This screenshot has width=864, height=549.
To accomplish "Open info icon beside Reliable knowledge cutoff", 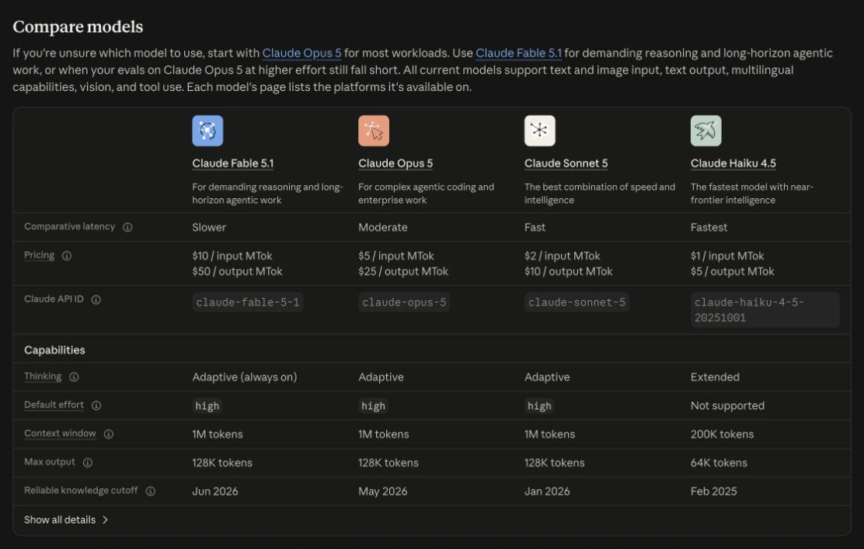I will 151,491.
